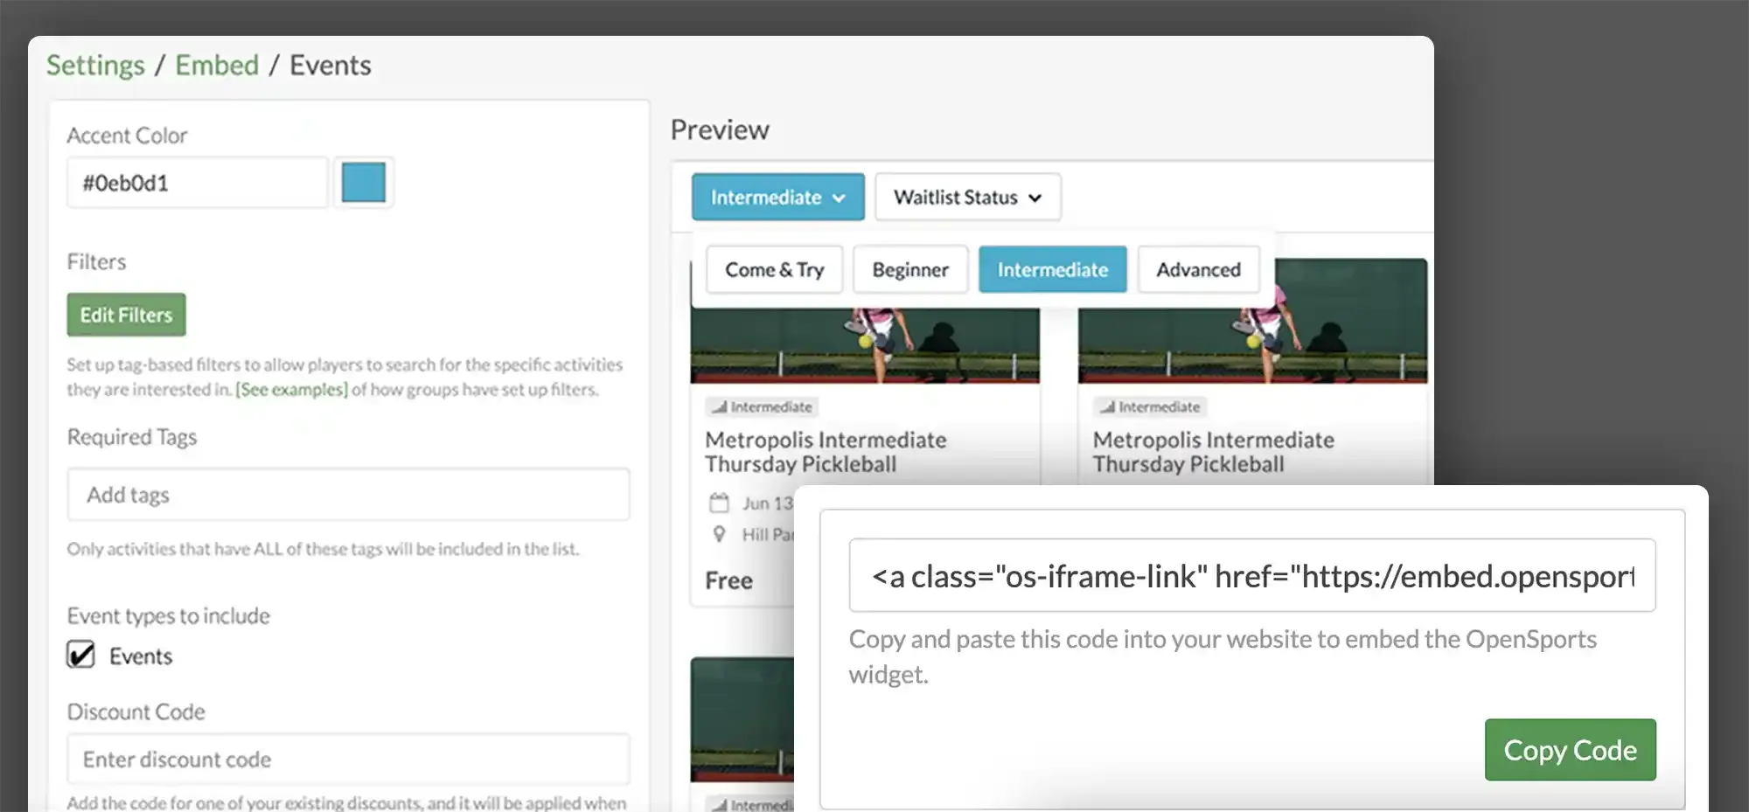Click the Copy Code button
The image size is (1749, 812).
coord(1570,750)
